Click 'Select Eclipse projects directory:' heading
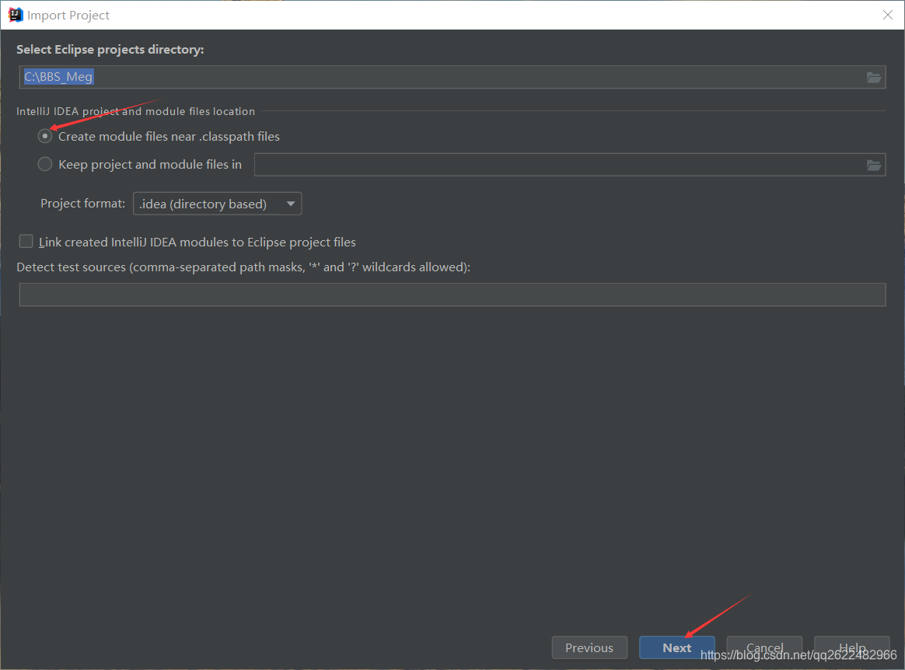Screen dimensions: 905x670 pos(110,50)
